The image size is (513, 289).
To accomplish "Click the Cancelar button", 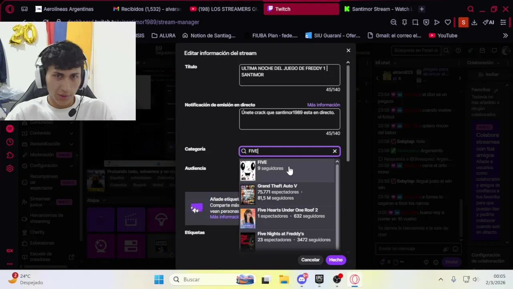I will [x=311, y=260].
